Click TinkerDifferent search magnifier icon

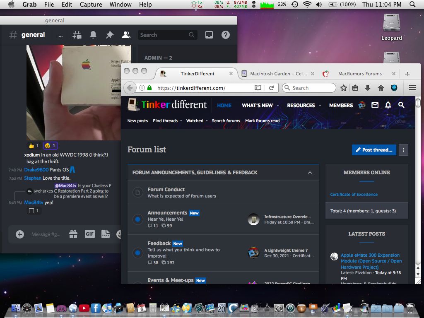coord(401,105)
